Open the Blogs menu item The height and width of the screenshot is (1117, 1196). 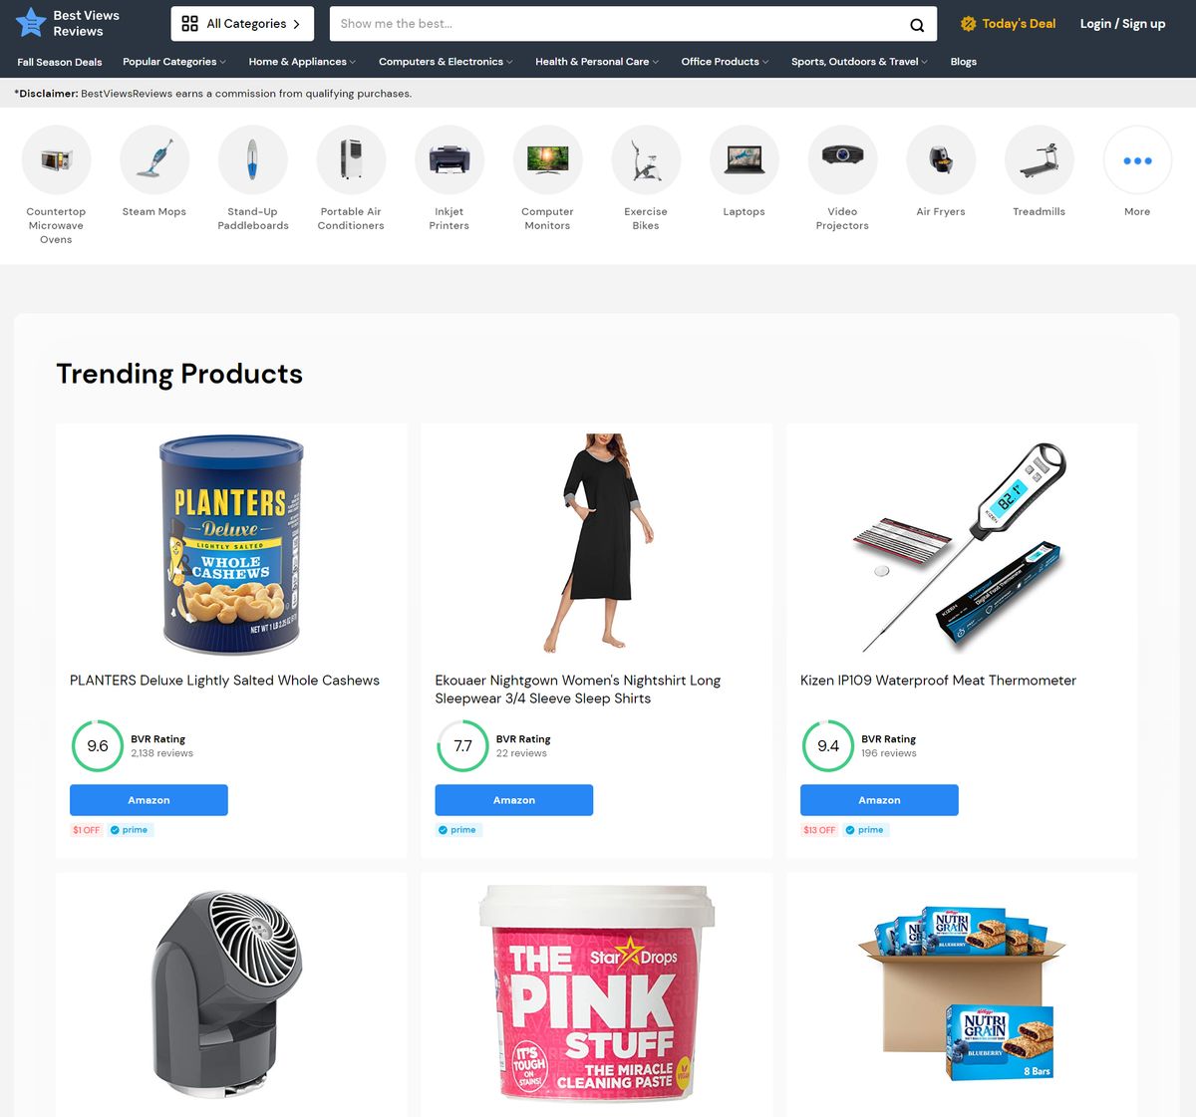coord(964,62)
